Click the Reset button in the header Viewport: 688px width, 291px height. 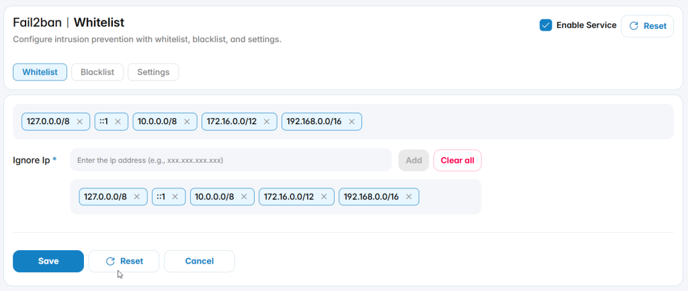pyautogui.click(x=647, y=26)
